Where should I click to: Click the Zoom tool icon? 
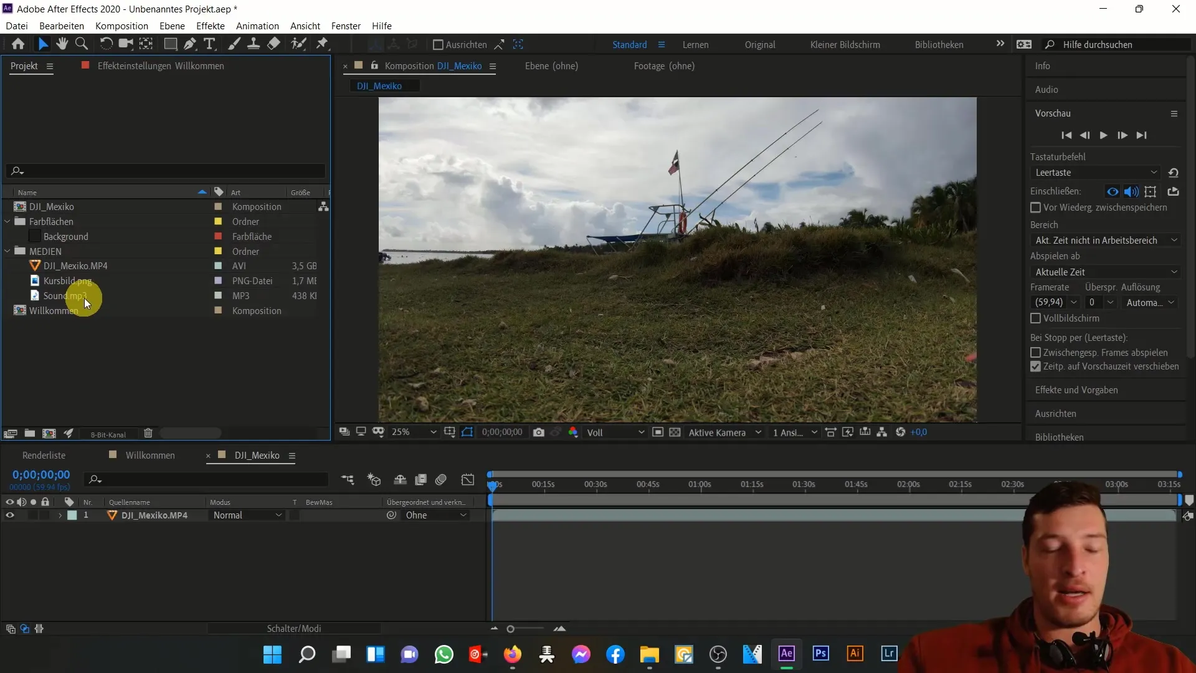tap(82, 44)
